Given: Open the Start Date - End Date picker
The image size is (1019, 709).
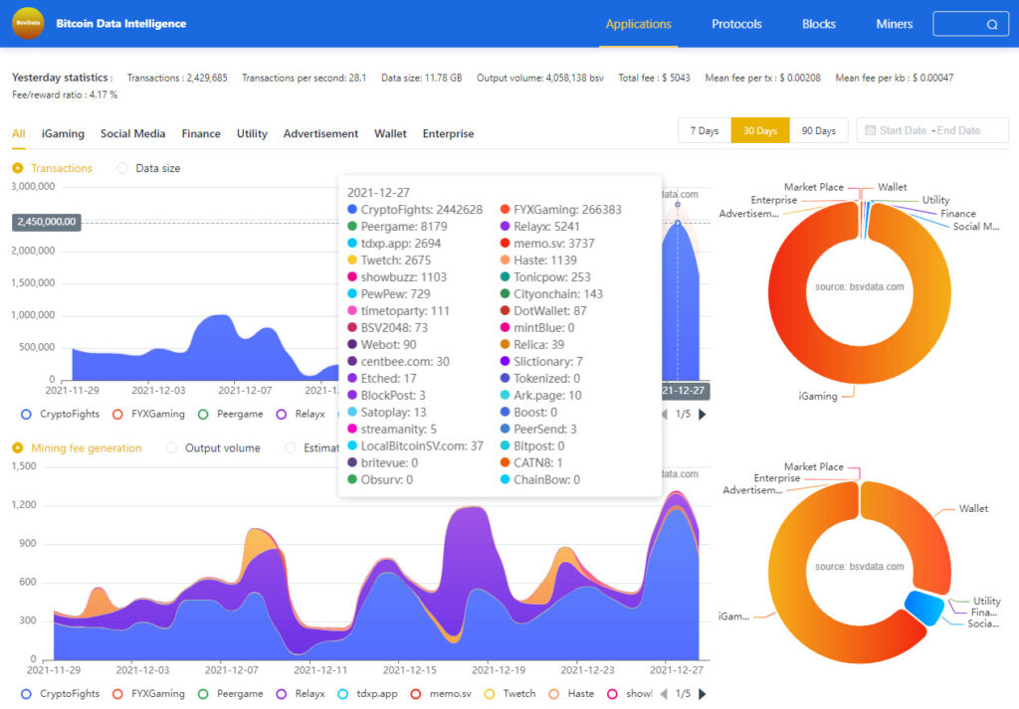Looking at the screenshot, I should 932,130.
